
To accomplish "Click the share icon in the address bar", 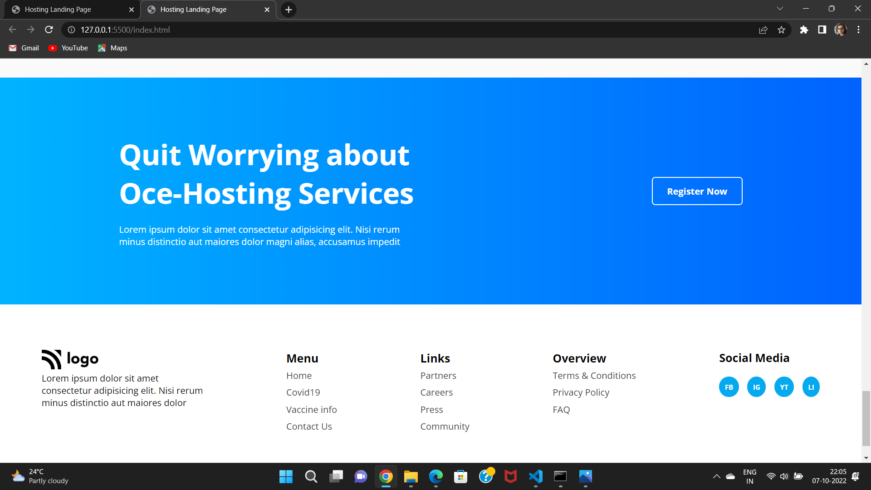I will pyautogui.click(x=763, y=29).
